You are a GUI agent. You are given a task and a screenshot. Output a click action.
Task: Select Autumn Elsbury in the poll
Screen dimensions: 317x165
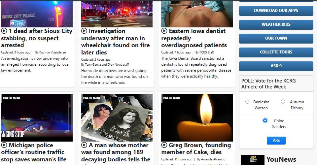click(x=283, y=102)
